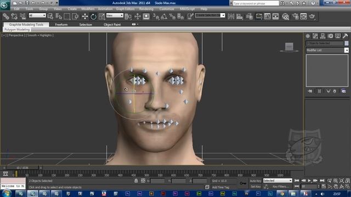Open the 3ds Max application button

(5, 5)
